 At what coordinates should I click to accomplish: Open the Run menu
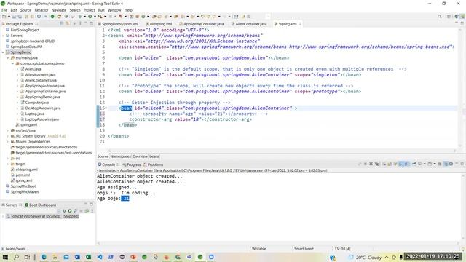point(101,10)
